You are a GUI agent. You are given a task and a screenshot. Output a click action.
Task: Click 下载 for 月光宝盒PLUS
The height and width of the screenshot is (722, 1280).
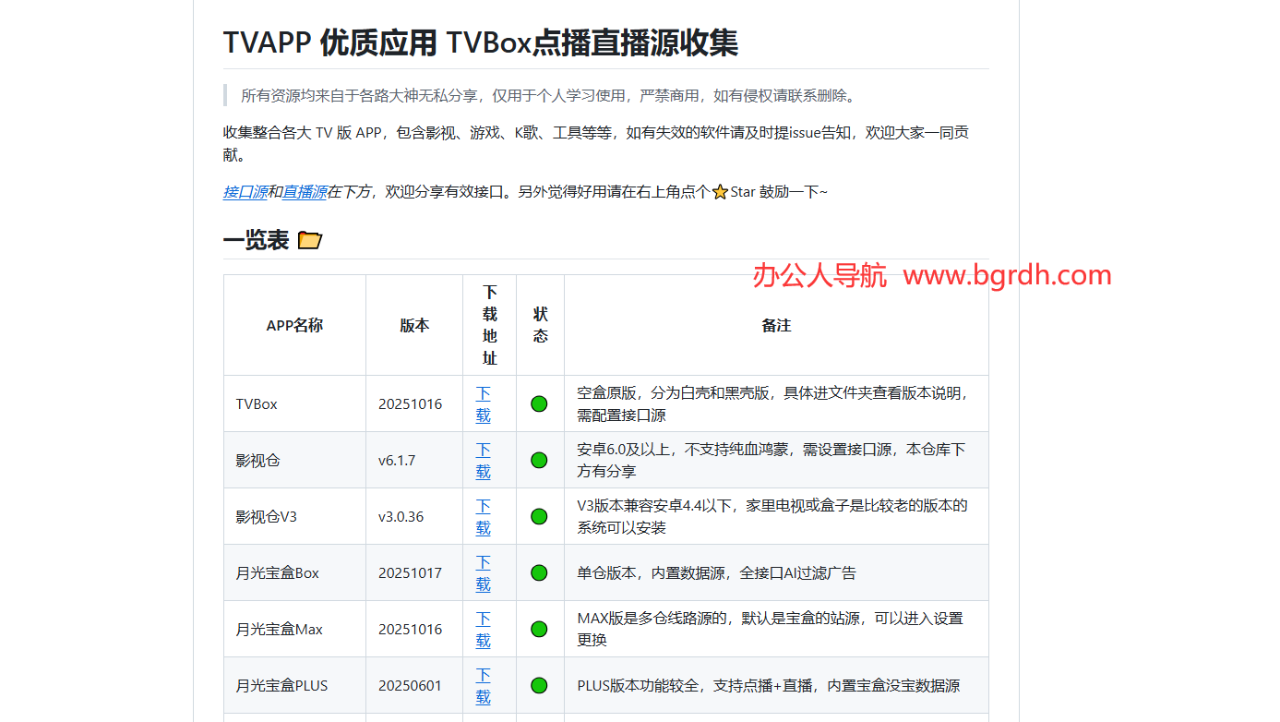click(x=482, y=685)
